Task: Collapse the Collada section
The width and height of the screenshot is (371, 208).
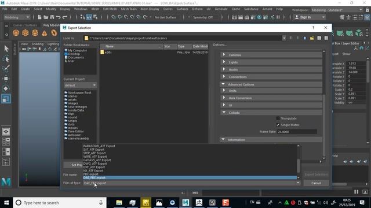Action: pos(271,113)
